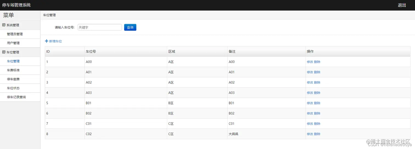Click the 车位管理 breadcrumb title
Viewport: 415px width, 149px height.
49,15
